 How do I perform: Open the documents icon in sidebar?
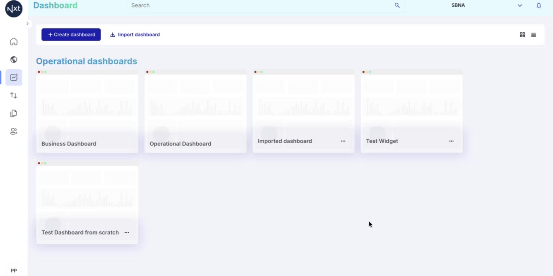[14, 113]
